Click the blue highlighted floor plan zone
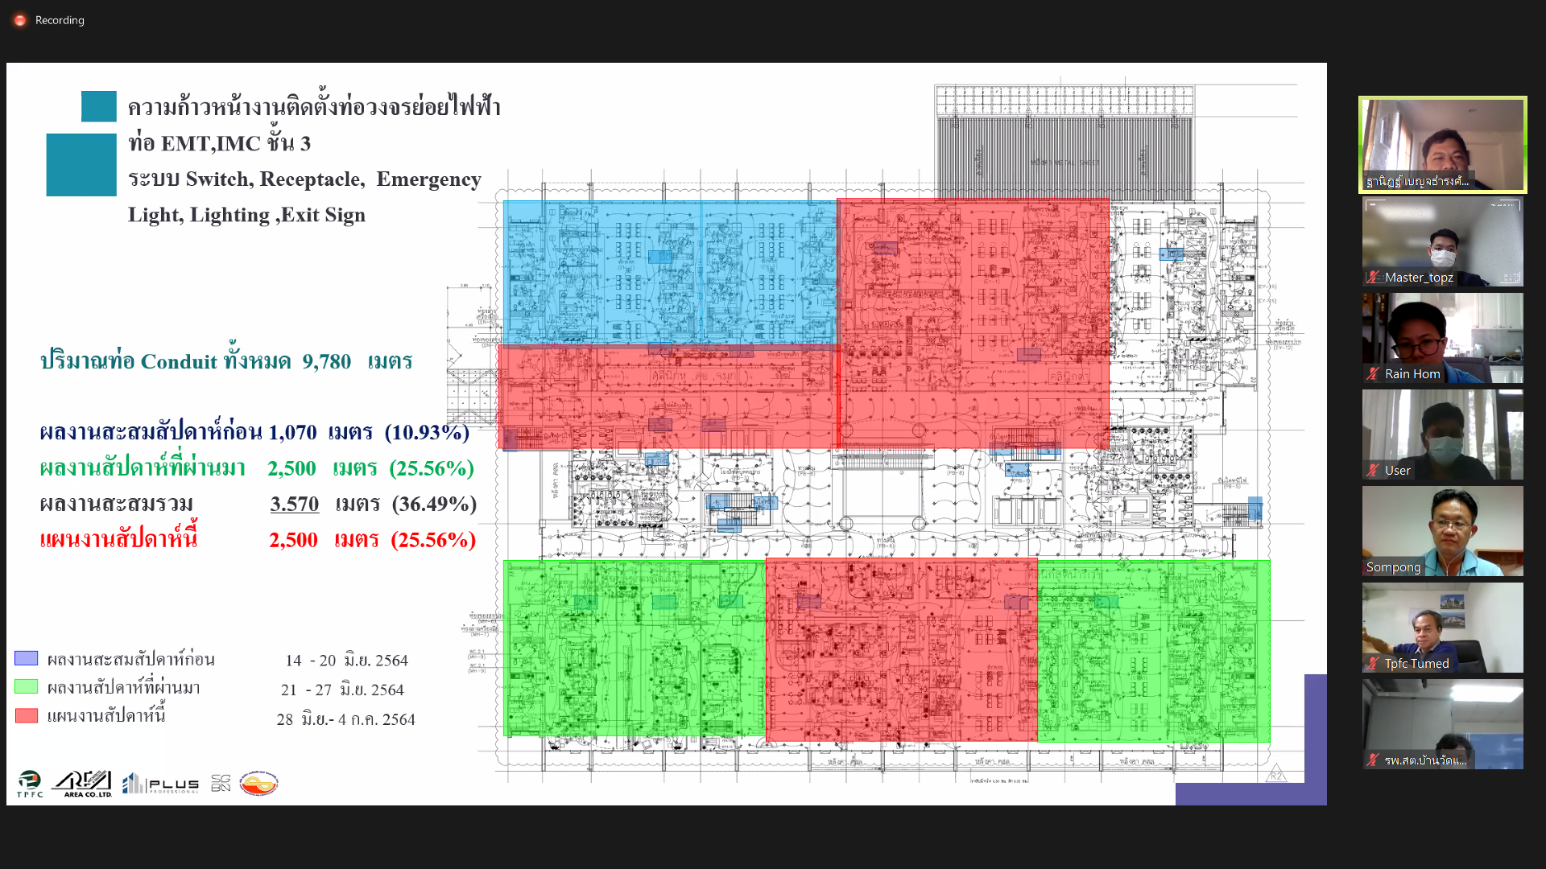 click(668, 274)
